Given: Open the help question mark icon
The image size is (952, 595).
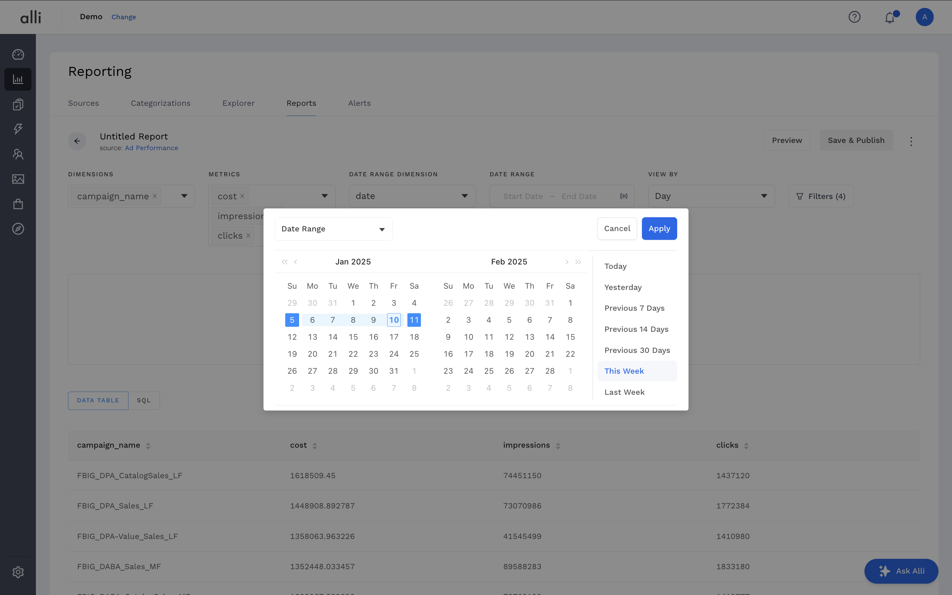Looking at the screenshot, I should [x=854, y=17].
